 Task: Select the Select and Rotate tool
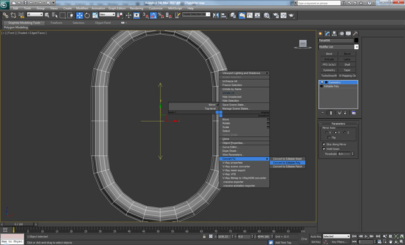click(x=87, y=15)
